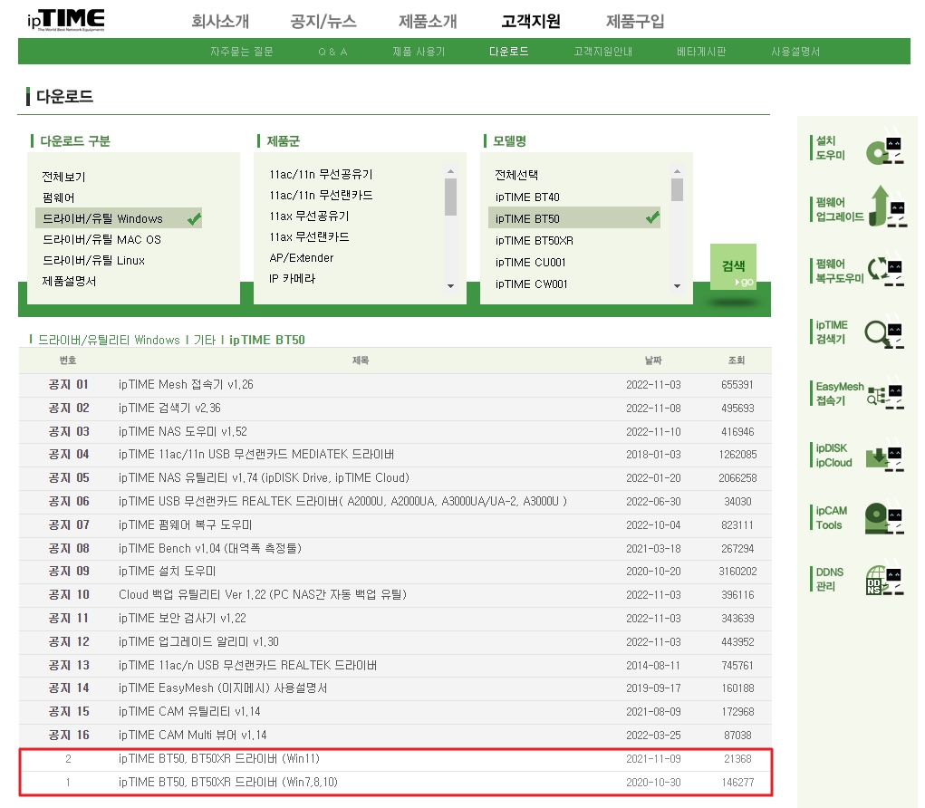This screenshot has height=808, width=925.
Task: Open the 제품소개 menu
Action: 428,21
